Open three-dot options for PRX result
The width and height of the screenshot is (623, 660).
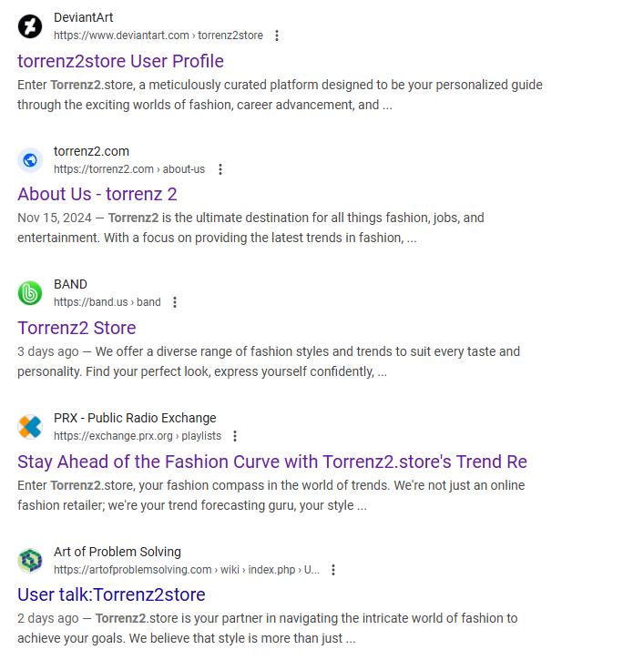pyautogui.click(x=235, y=436)
